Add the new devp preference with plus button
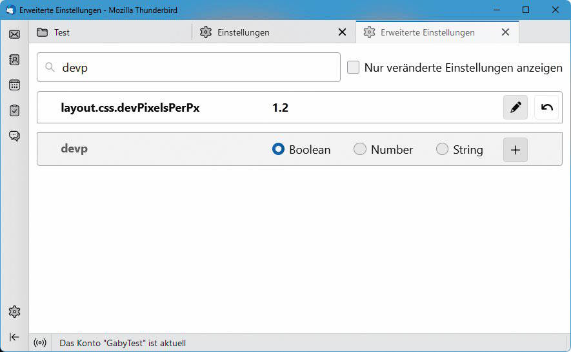 click(515, 150)
